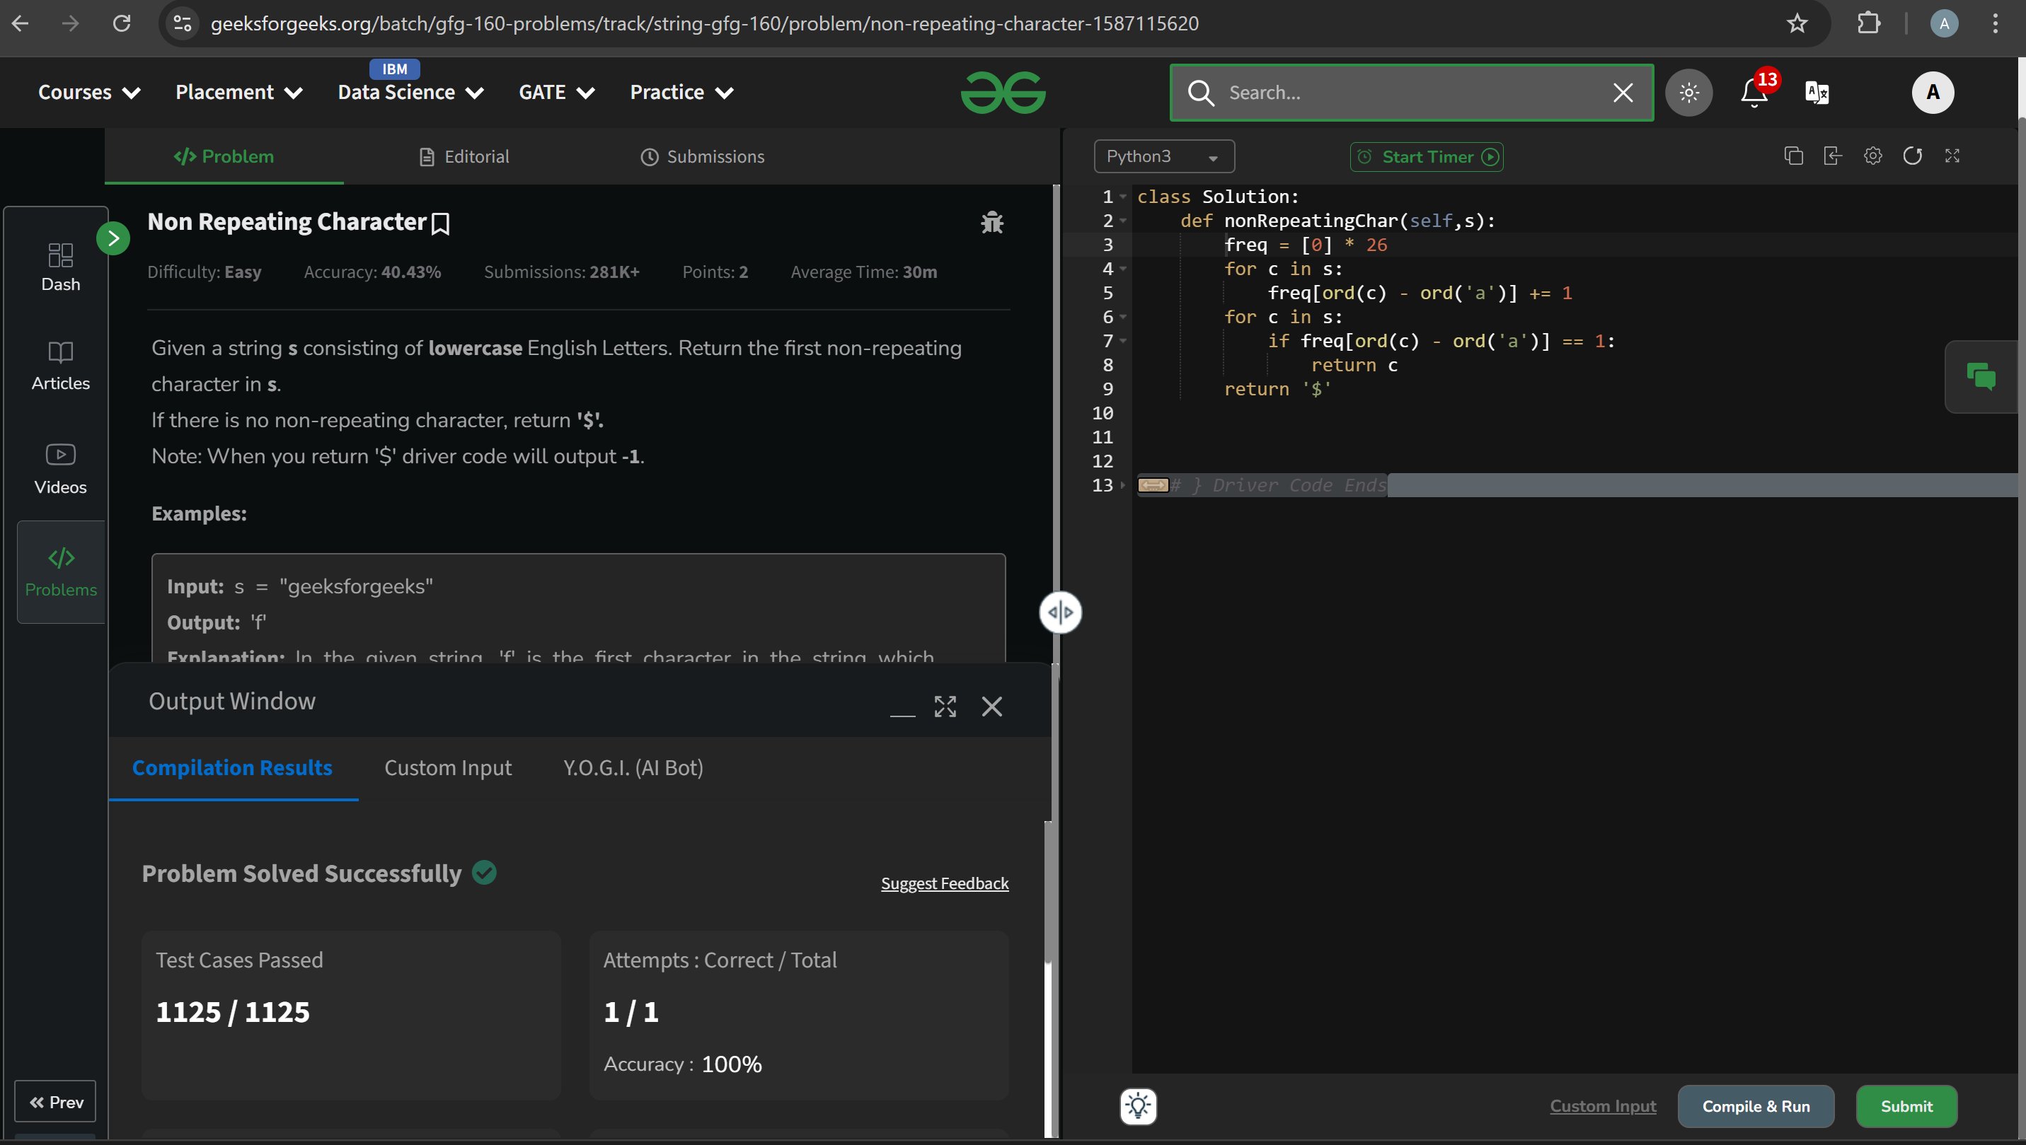Enter full screen code editor mode
This screenshot has width=2026, height=1145.
coord(1952,156)
